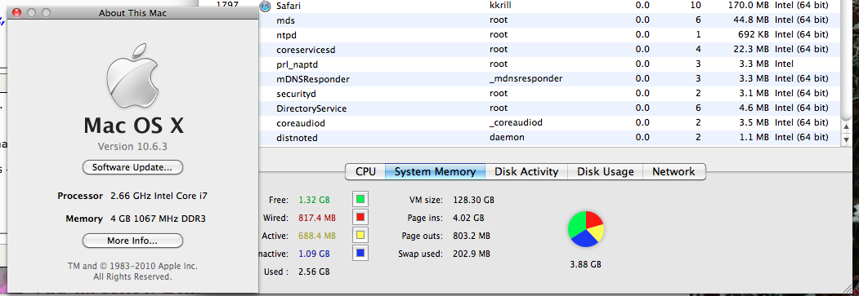This screenshot has height=296, width=859.
Task: Click the Apple copyright notice text
Action: [x=132, y=272]
